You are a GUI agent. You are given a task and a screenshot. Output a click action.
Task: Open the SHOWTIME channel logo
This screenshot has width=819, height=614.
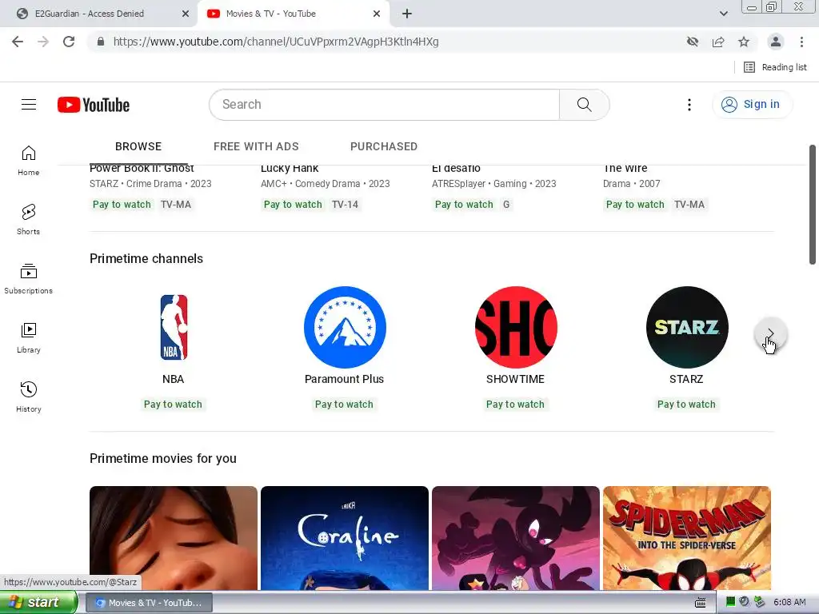tap(516, 327)
